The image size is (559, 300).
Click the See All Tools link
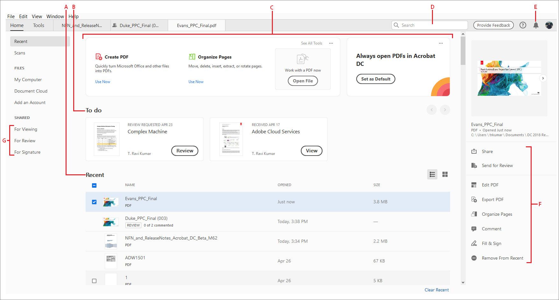(312, 43)
